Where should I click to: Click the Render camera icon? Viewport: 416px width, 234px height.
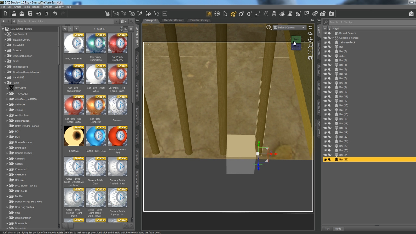pyautogui.click(x=331, y=14)
